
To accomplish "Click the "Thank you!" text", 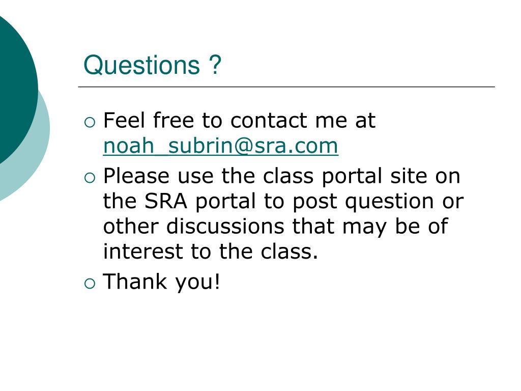I will pyautogui.click(x=161, y=282).
